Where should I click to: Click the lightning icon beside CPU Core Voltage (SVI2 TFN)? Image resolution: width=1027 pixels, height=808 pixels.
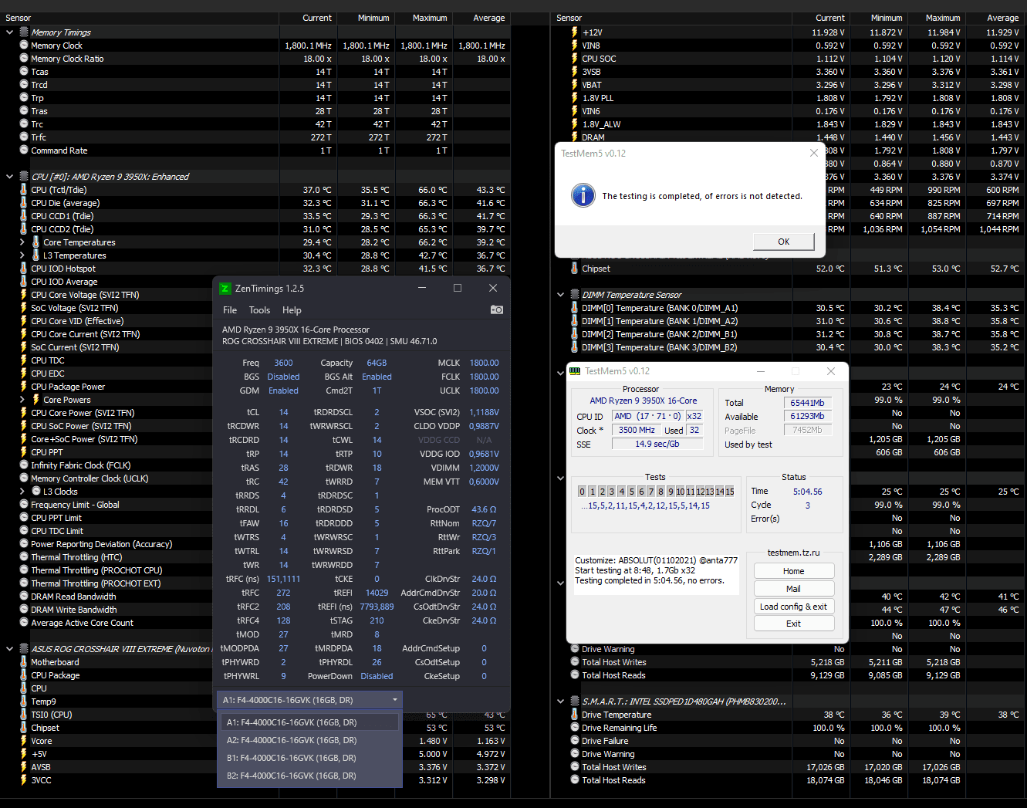24,295
